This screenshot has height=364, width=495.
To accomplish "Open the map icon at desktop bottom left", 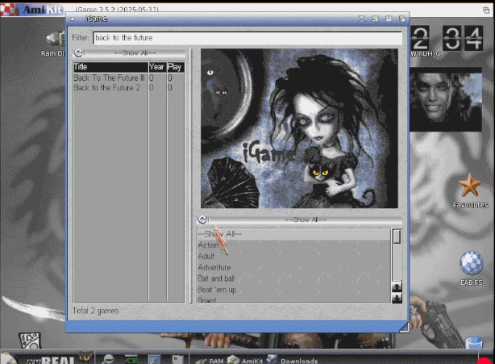I will (x=30, y=341).
